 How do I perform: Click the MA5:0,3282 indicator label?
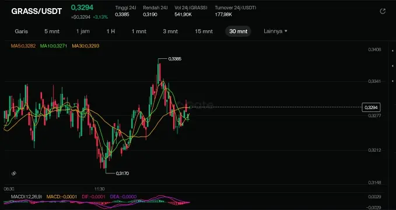click(23, 46)
